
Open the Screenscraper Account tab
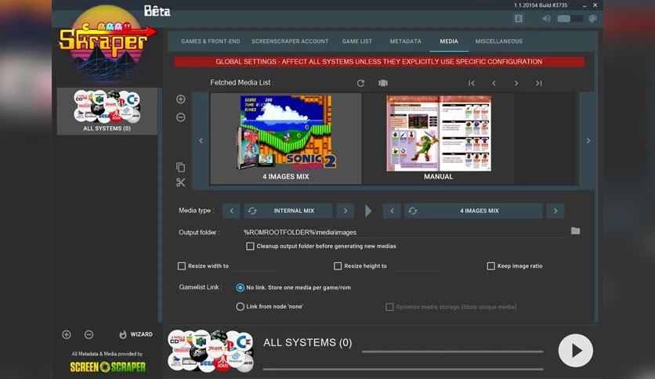coord(290,42)
